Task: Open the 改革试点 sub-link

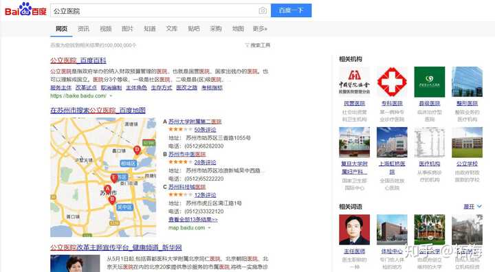Action: tap(86, 87)
